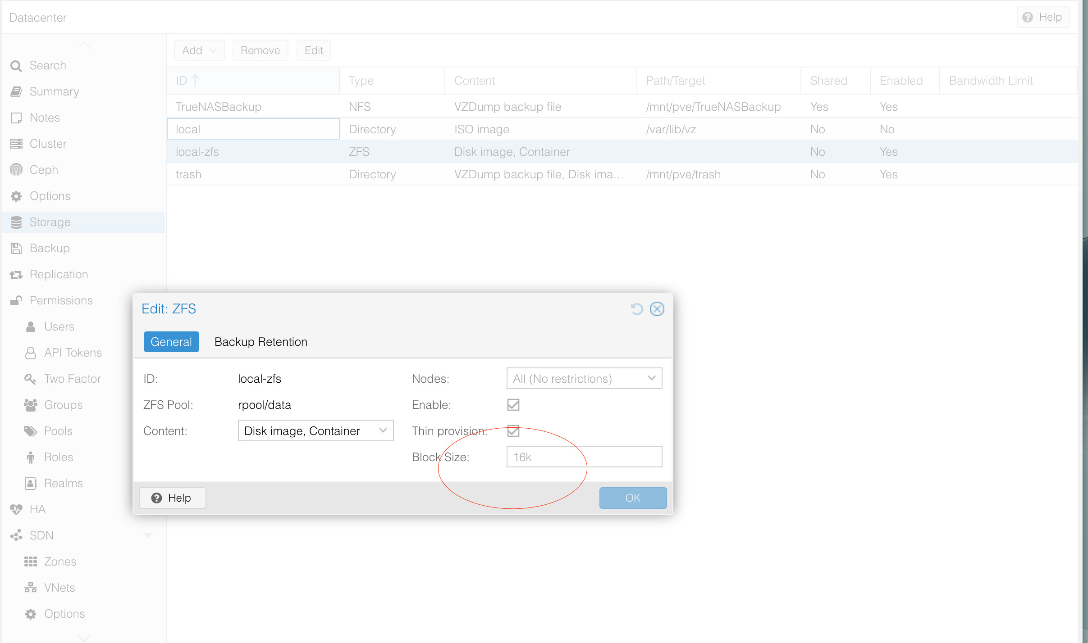Image resolution: width=1088 pixels, height=643 pixels.
Task: Expand the Add storage dropdown button
Action: pyautogui.click(x=199, y=50)
